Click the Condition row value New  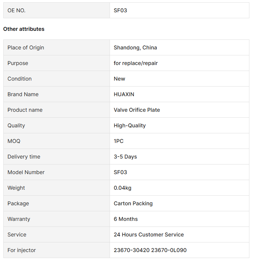[x=119, y=79]
